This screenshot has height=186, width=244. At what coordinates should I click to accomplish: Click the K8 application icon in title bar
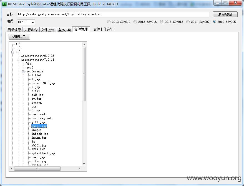pyautogui.click(x=4, y=4)
